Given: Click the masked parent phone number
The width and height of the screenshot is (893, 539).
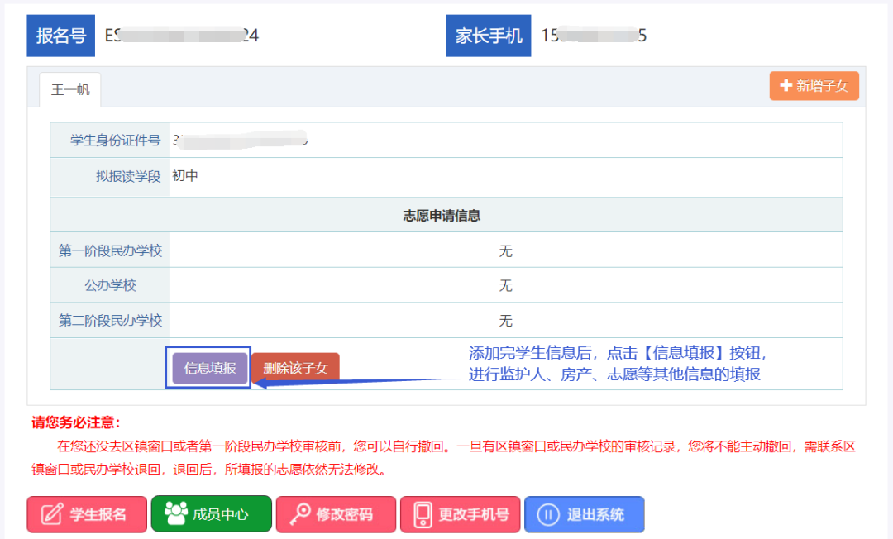Looking at the screenshot, I should [594, 36].
